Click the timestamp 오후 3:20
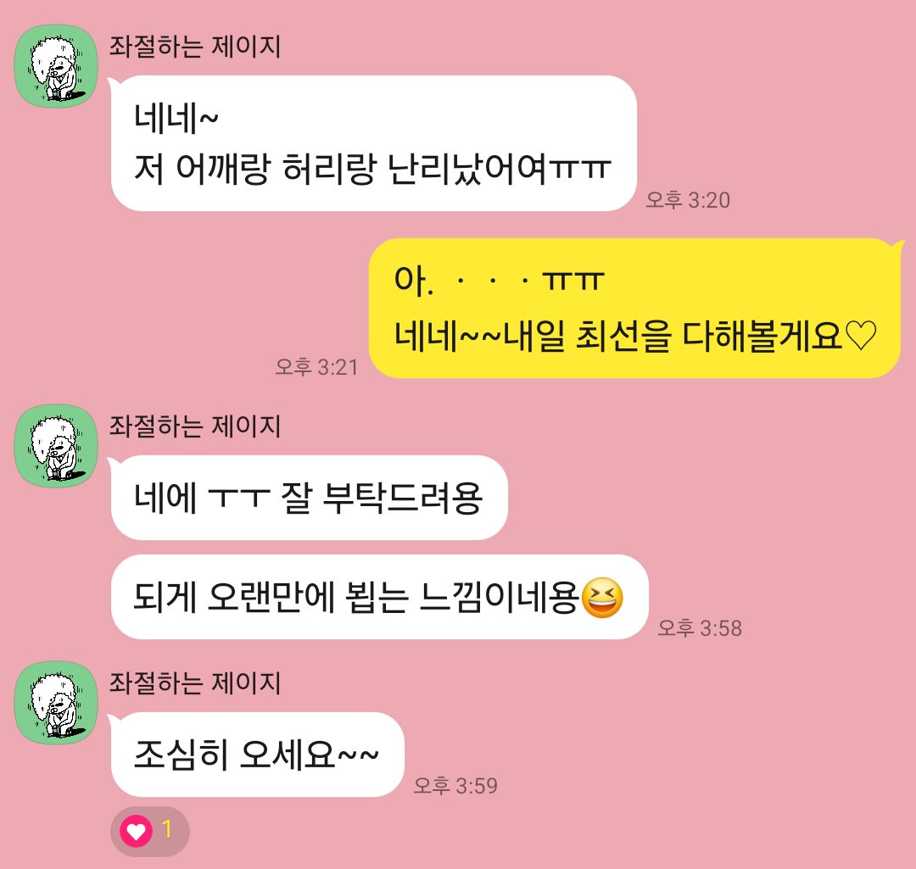This screenshot has width=916, height=869. coord(688,200)
